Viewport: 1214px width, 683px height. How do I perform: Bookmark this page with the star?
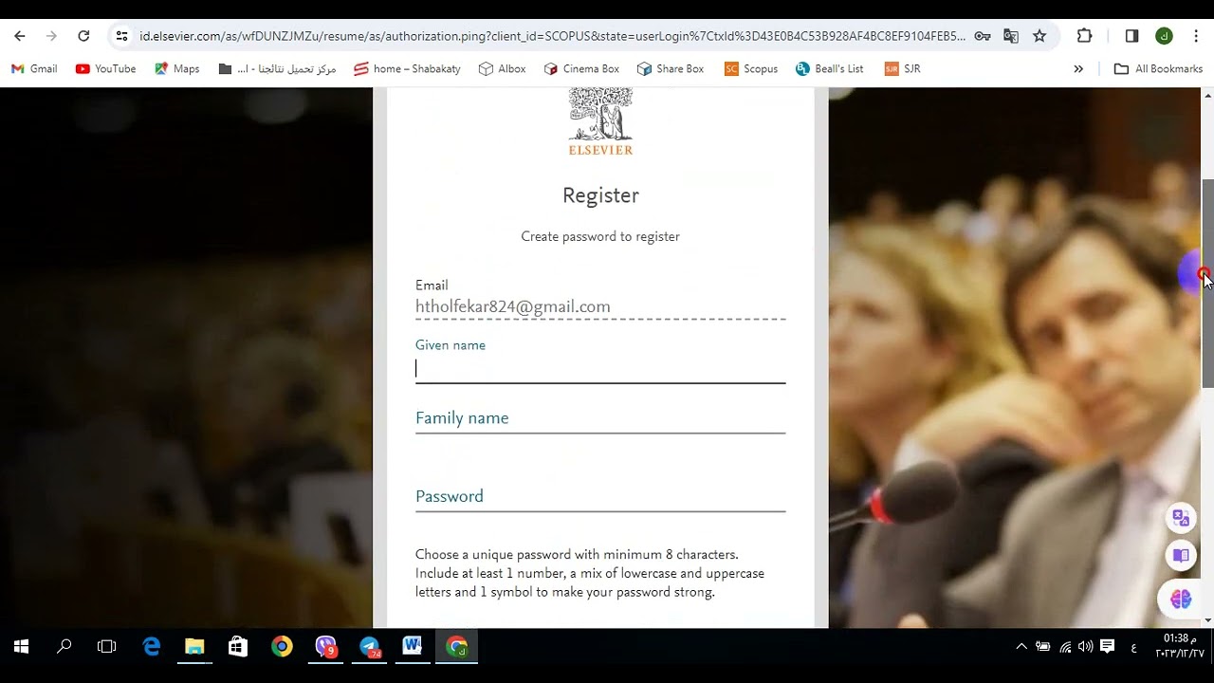coord(1039,36)
